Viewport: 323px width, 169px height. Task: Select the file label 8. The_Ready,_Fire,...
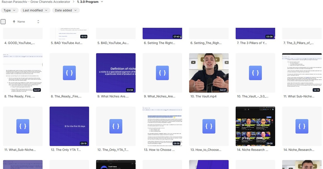(x=66, y=96)
